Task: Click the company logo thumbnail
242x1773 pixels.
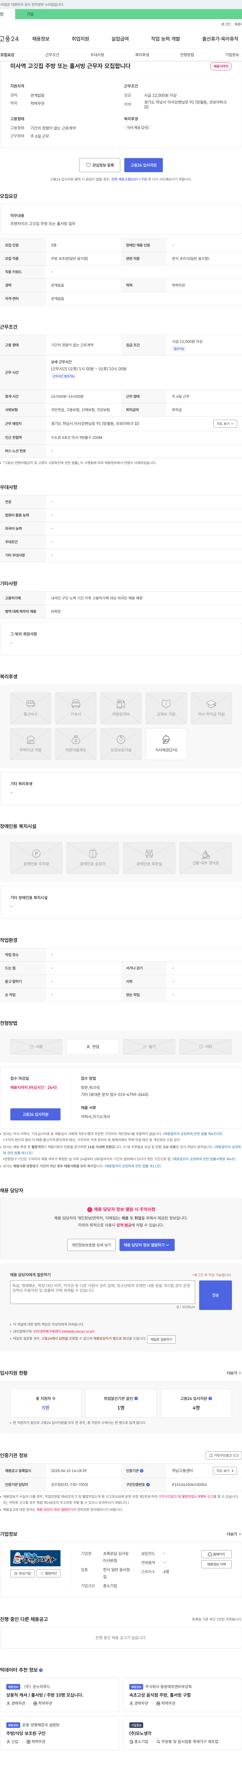Action: click(35, 1558)
